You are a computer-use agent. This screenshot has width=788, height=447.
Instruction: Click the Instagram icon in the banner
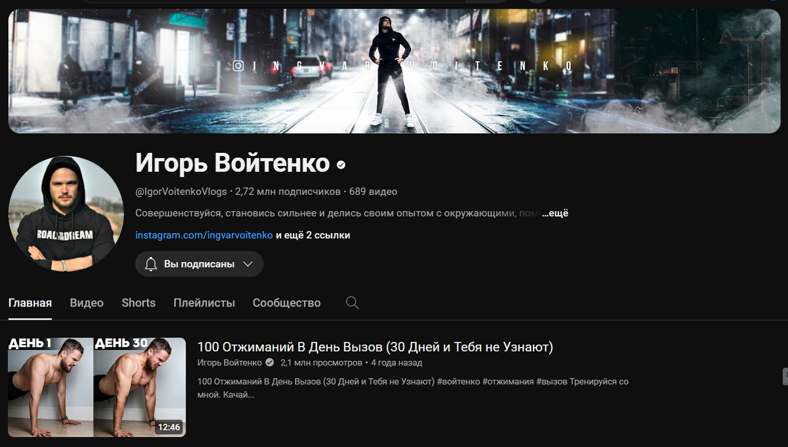(x=238, y=65)
